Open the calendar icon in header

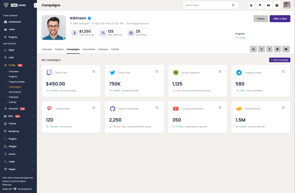coord(277,5)
